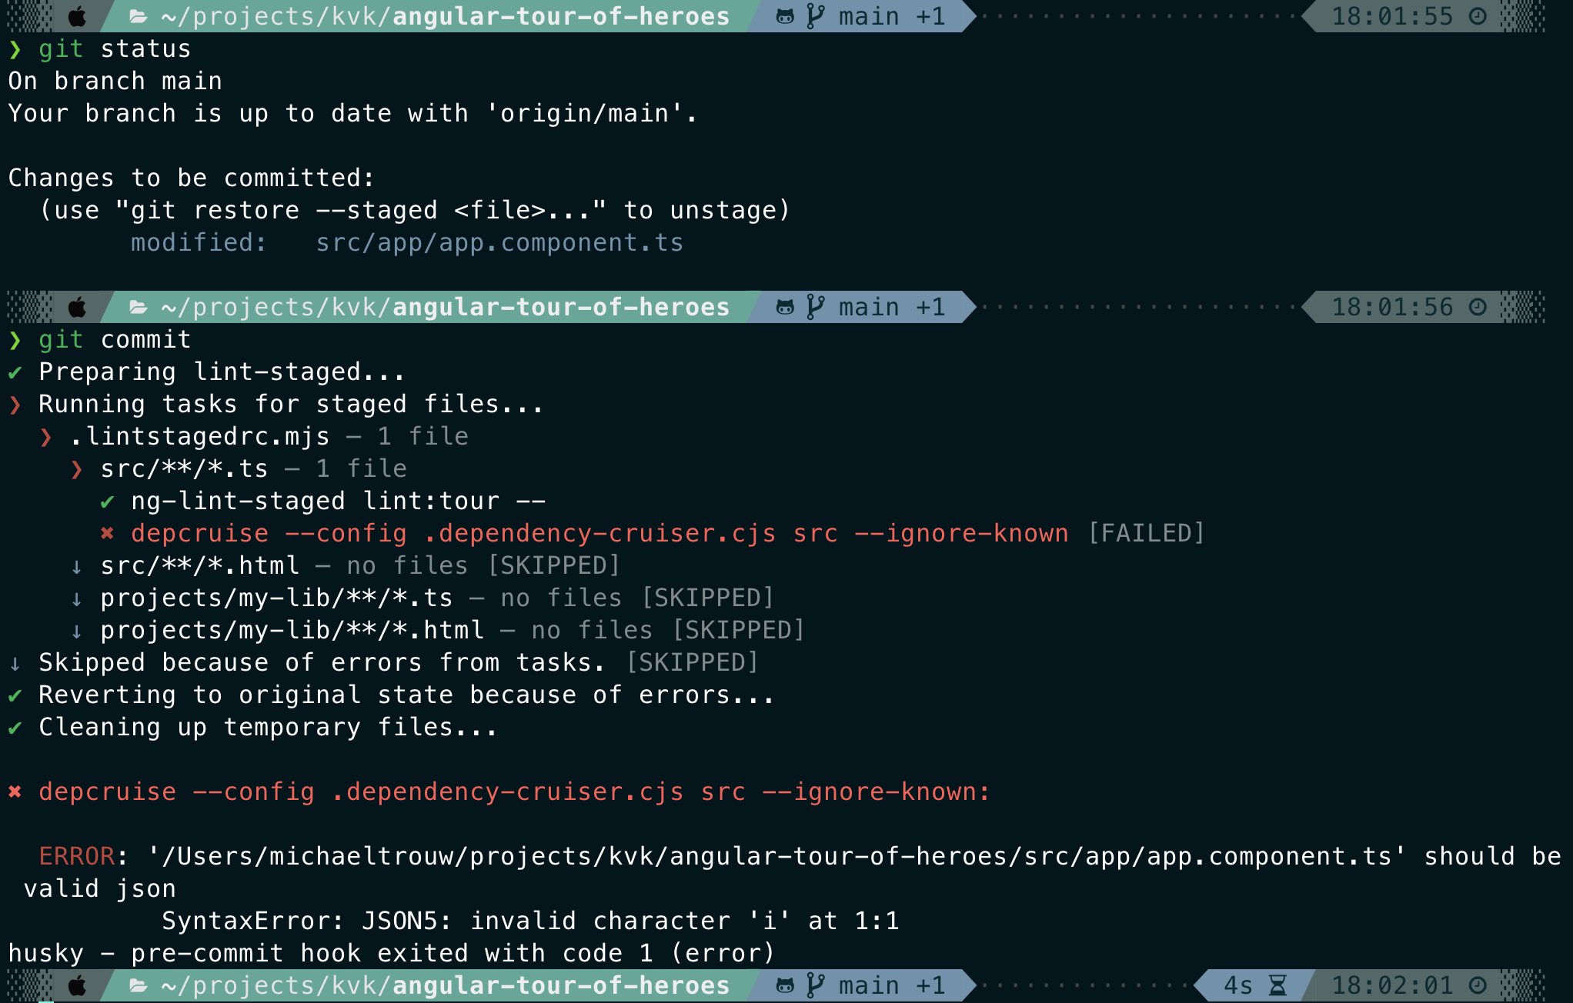Click the hourglass icon beside 4s
The height and width of the screenshot is (1003, 1573).
[1277, 985]
